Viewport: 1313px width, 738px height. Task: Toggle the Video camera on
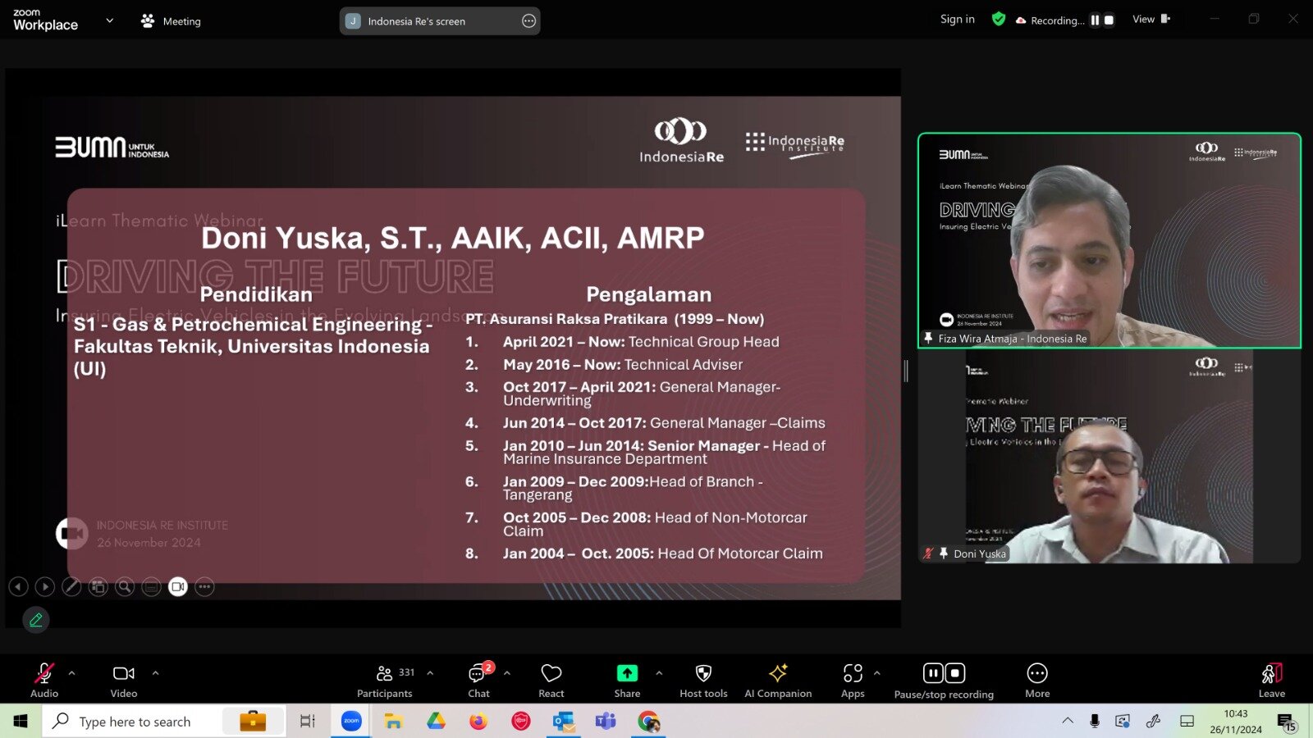click(x=124, y=680)
